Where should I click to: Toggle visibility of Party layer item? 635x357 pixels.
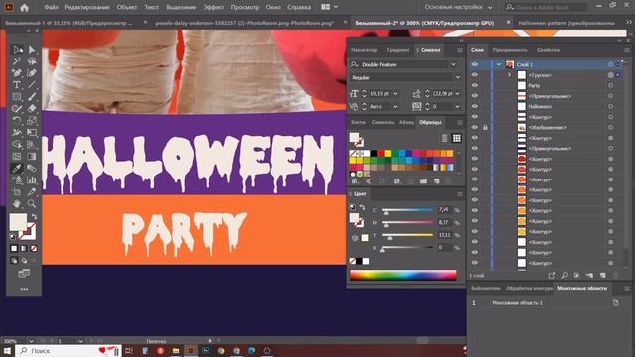pyautogui.click(x=474, y=86)
